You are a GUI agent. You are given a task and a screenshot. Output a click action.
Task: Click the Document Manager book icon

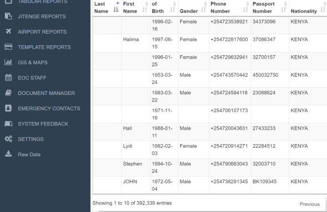pos(8,93)
